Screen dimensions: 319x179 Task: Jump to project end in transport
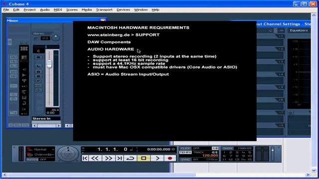point(120,158)
